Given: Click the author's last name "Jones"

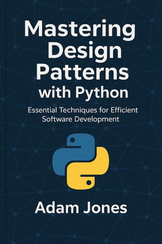Looking at the screenshot, I should click(x=105, y=208).
